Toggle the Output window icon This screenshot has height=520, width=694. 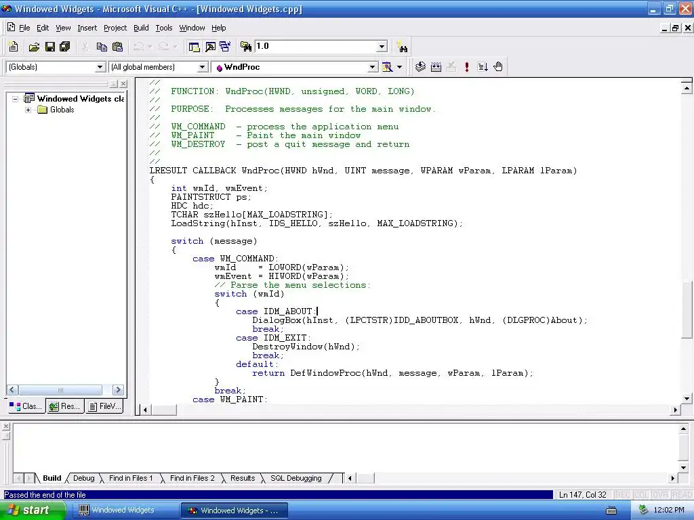click(x=210, y=47)
